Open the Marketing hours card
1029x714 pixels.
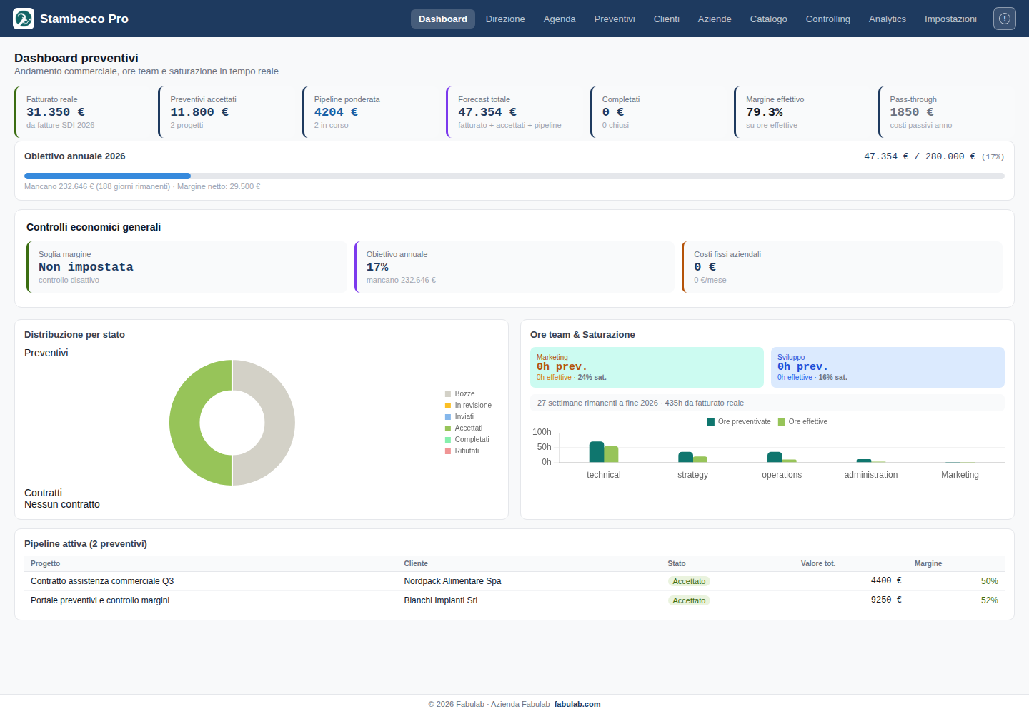pos(647,367)
